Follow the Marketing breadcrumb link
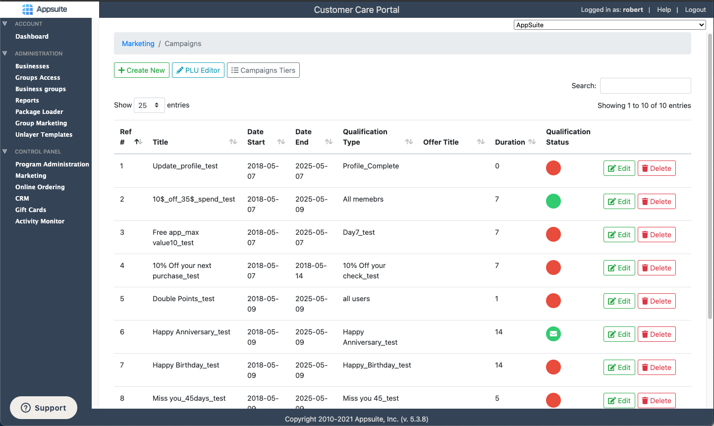The height and width of the screenshot is (426, 714). point(138,44)
